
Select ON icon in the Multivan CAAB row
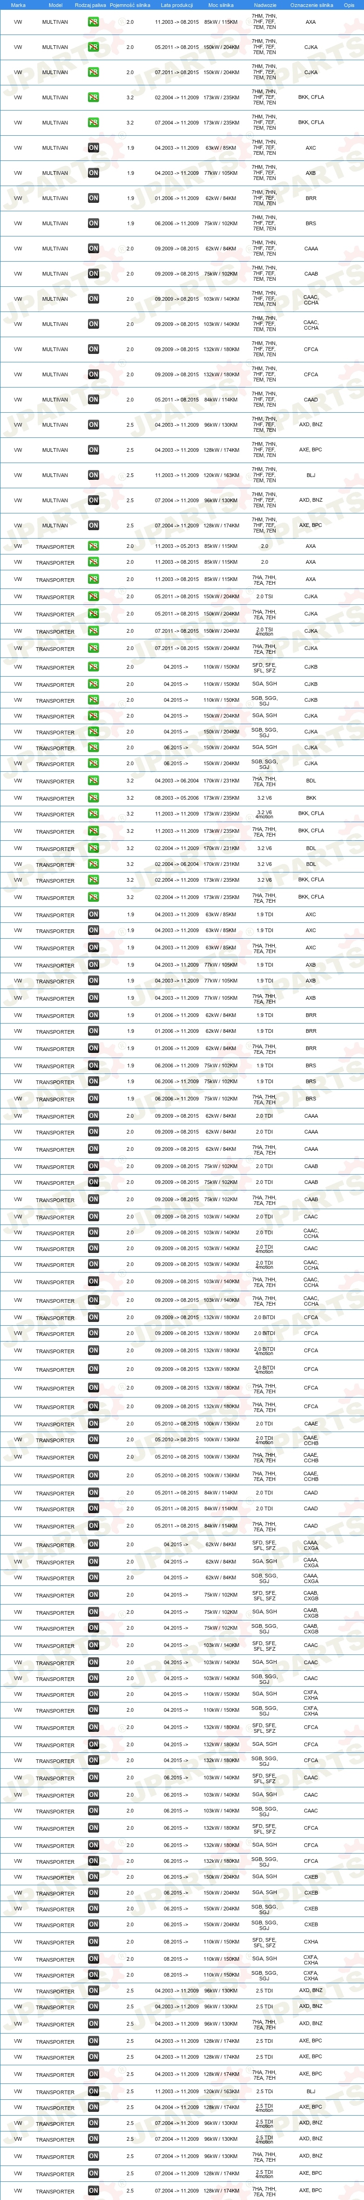(x=93, y=273)
